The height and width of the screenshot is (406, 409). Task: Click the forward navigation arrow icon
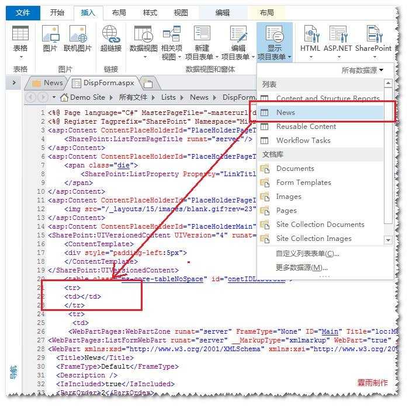43,97
